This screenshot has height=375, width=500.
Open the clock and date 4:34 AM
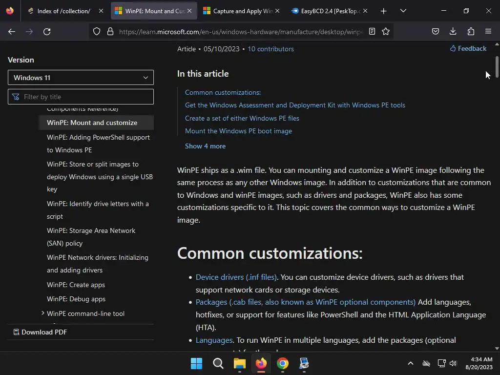pos(479,363)
